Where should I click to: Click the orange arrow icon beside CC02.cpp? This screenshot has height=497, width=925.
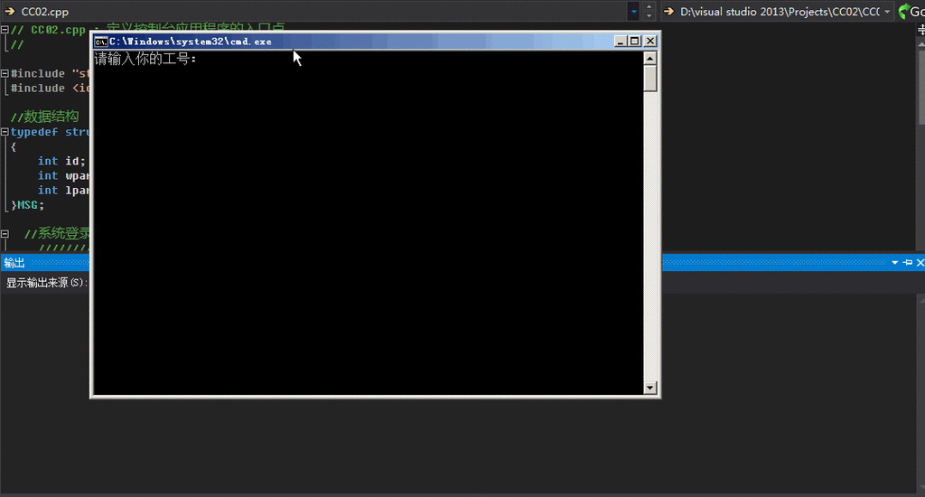(9, 12)
